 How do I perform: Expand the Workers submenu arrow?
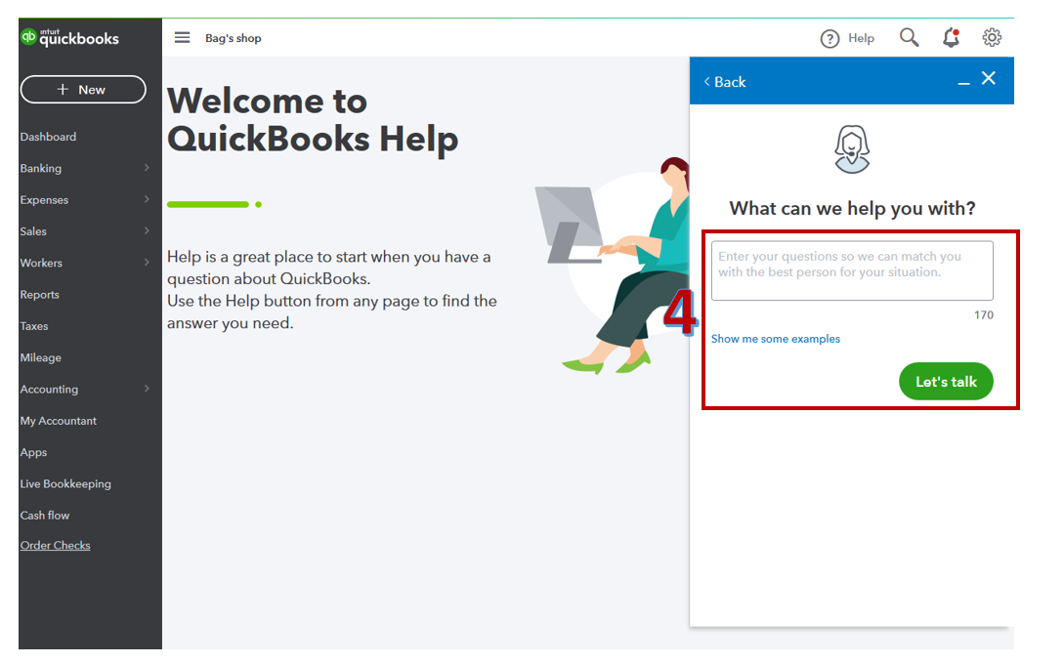tap(147, 263)
